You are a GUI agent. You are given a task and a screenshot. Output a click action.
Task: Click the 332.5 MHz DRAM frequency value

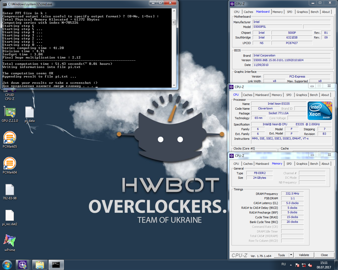[x=292, y=194]
